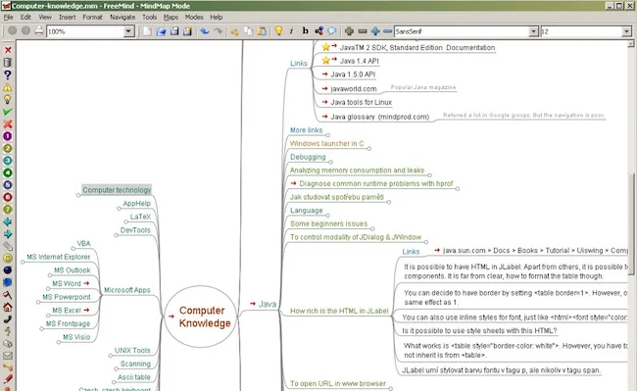Add the cyan left arrow icon
Screen dimensions: 637x391
point(7,221)
